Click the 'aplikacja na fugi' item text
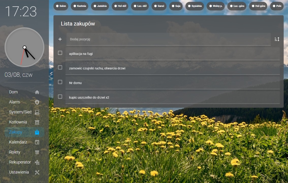The width and height of the screenshot is (288, 183). coord(81,54)
